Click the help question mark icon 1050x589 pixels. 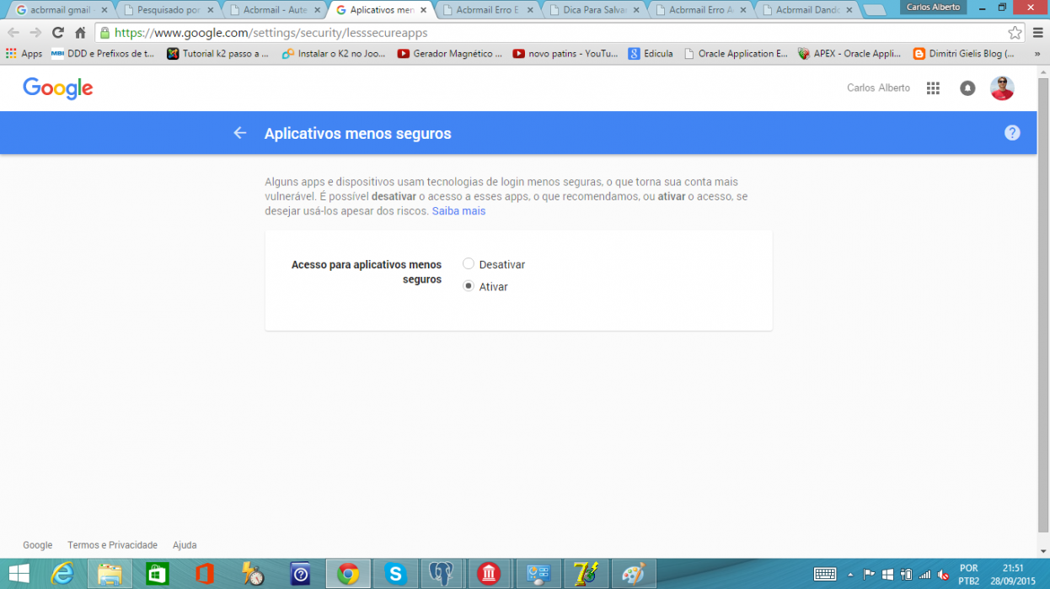tap(1012, 133)
